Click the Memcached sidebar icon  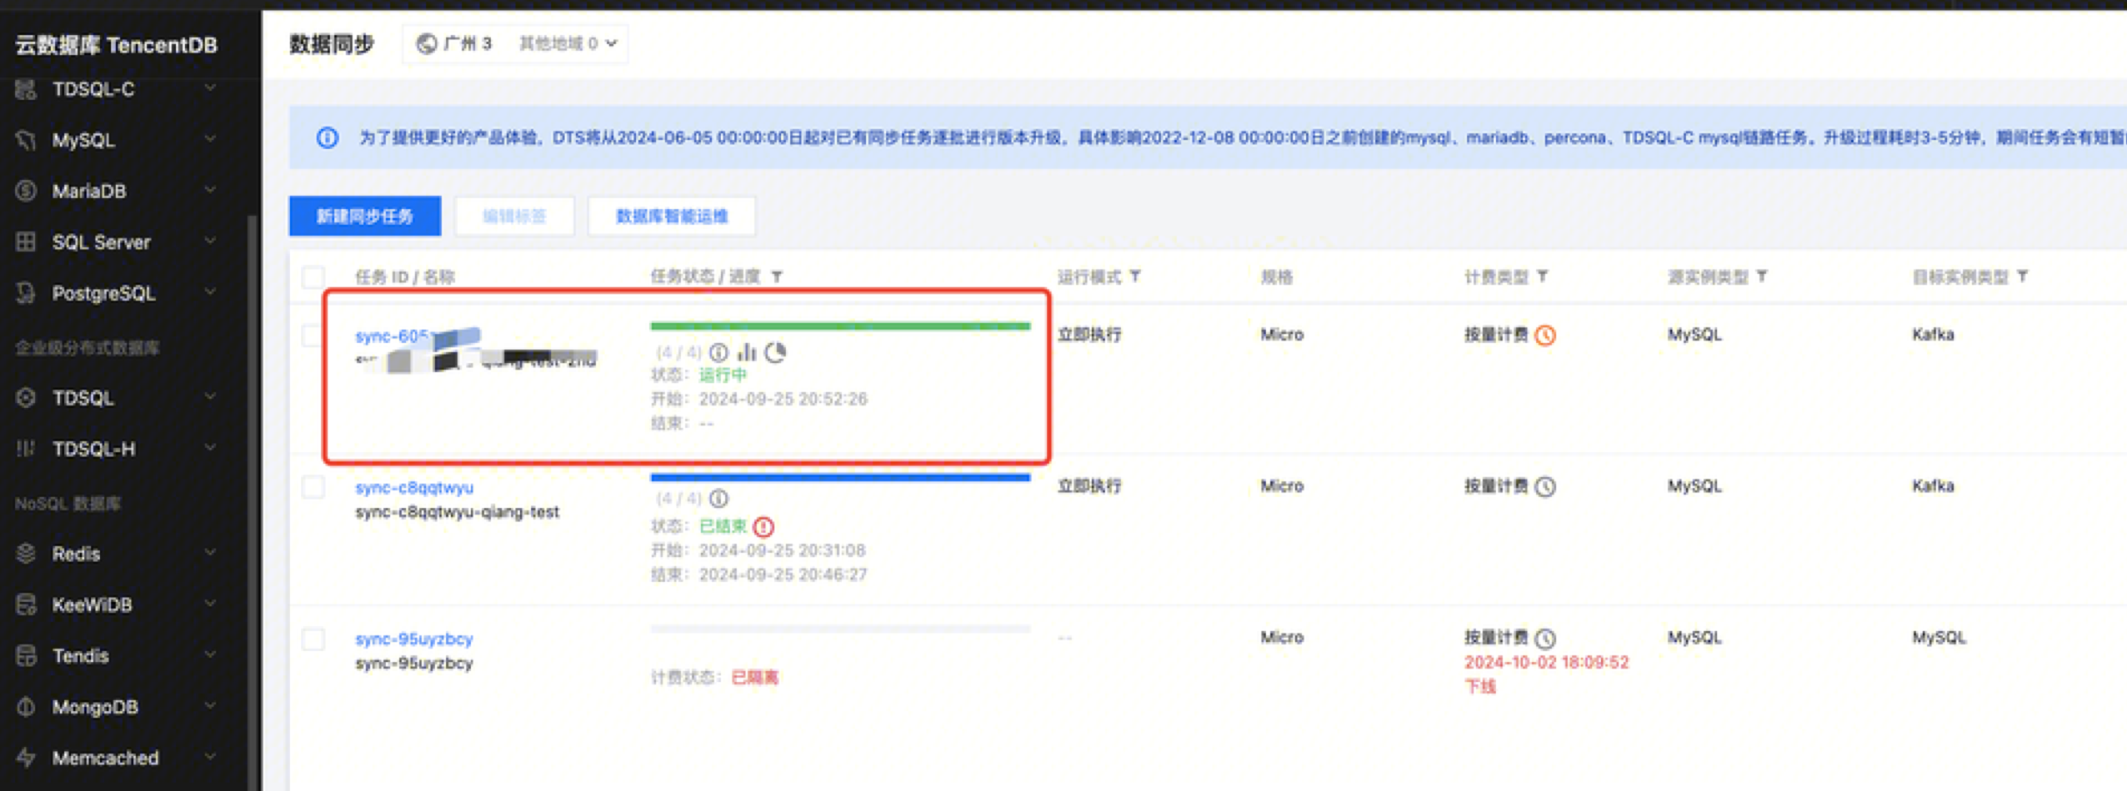(26, 757)
